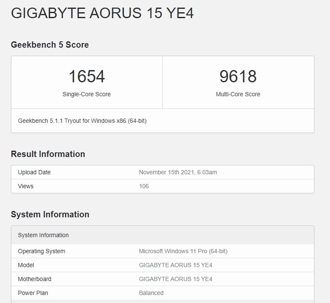The width and height of the screenshot is (330, 303).
Task: Click the Balanced power plan value
Action: tap(151, 293)
